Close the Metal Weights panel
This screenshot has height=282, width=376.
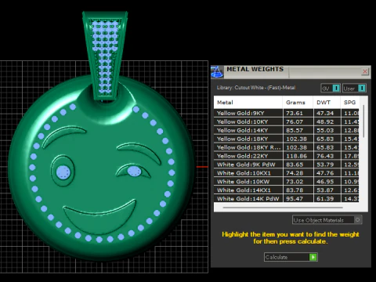click(x=365, y=71)
